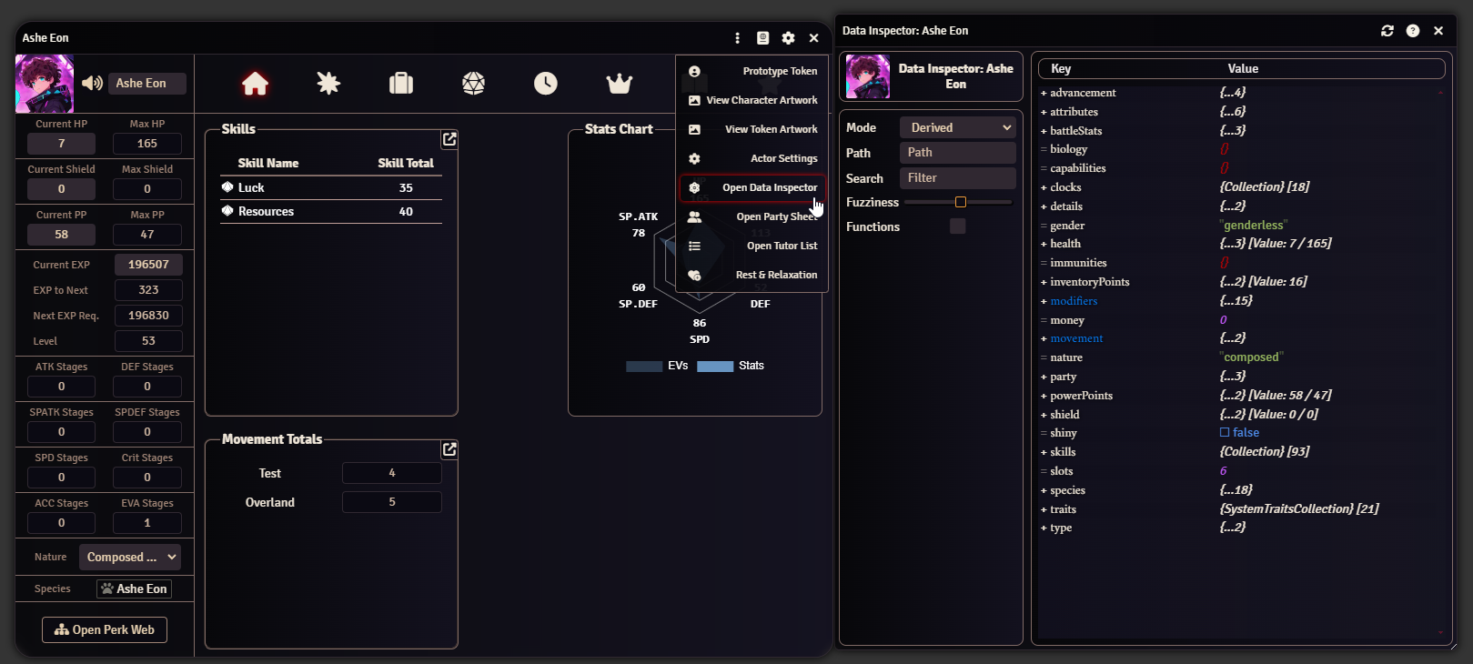Click the Open Perk Web button

tap(105, 629)
